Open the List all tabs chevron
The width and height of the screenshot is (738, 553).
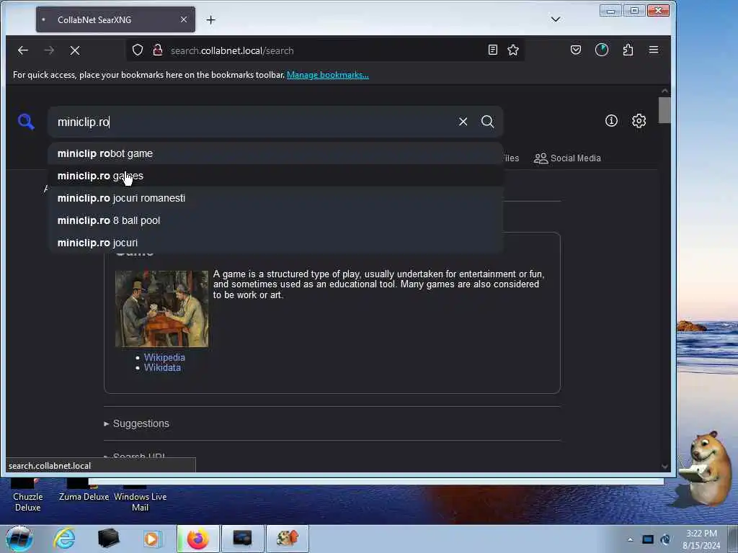pyautogui.click(x=556, y=19)
